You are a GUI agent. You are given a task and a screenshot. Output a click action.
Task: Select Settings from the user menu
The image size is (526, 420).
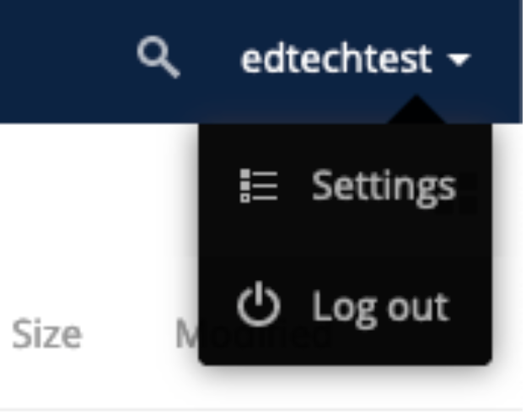tap(346, 186)
